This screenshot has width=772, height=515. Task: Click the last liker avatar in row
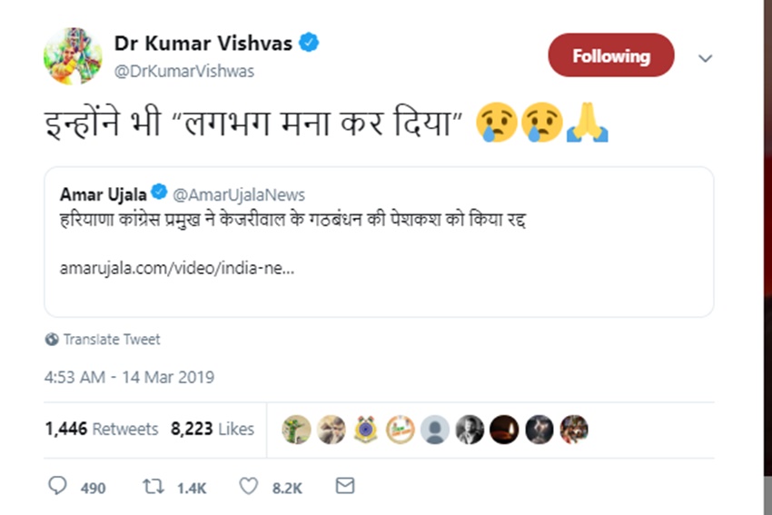pos(574,429)
